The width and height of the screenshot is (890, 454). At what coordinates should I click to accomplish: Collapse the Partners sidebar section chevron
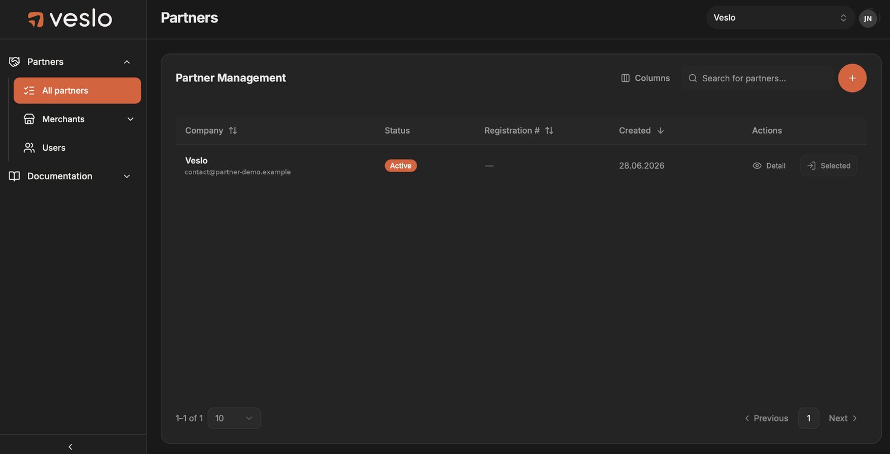point(126,62)
